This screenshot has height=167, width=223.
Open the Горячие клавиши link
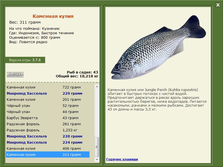[x=122, y=159]
